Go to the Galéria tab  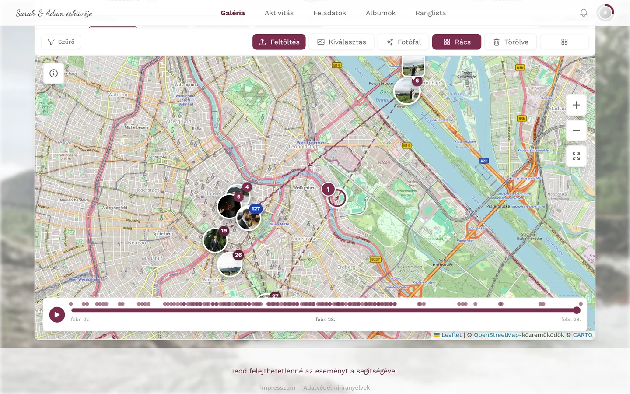point(233,13)
